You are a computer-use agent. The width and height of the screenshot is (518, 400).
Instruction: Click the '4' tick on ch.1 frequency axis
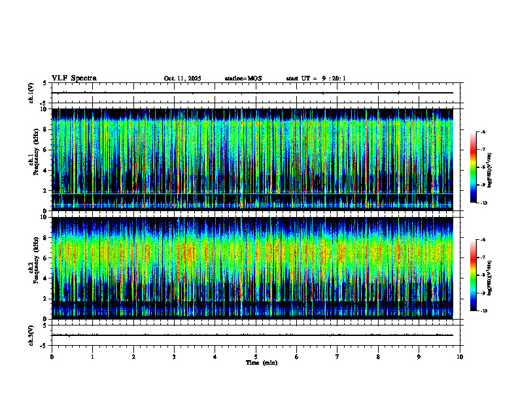[x=46, y=171]
